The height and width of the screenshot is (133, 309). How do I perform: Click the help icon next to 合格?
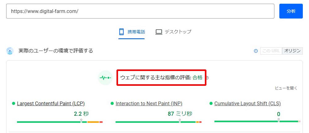coord(207,78)
